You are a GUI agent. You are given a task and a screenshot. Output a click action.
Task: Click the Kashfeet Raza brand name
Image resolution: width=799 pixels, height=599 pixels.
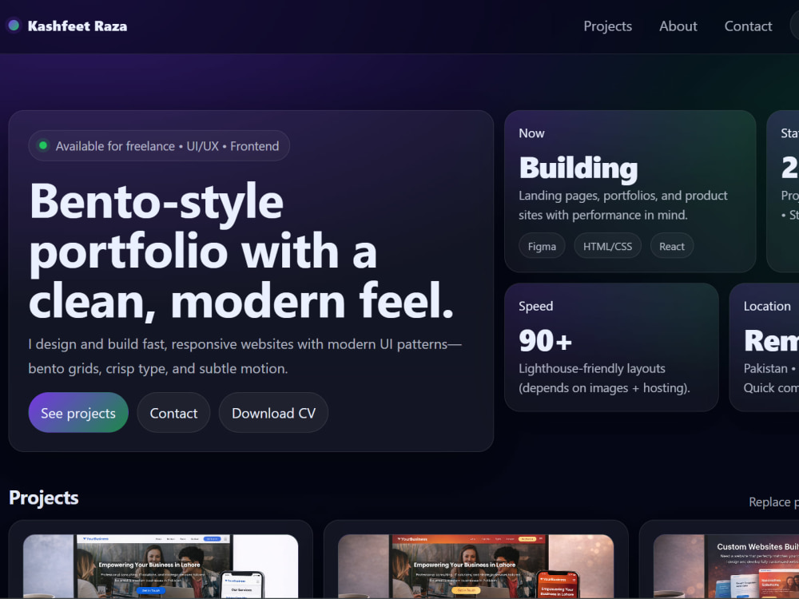(78, 26)
